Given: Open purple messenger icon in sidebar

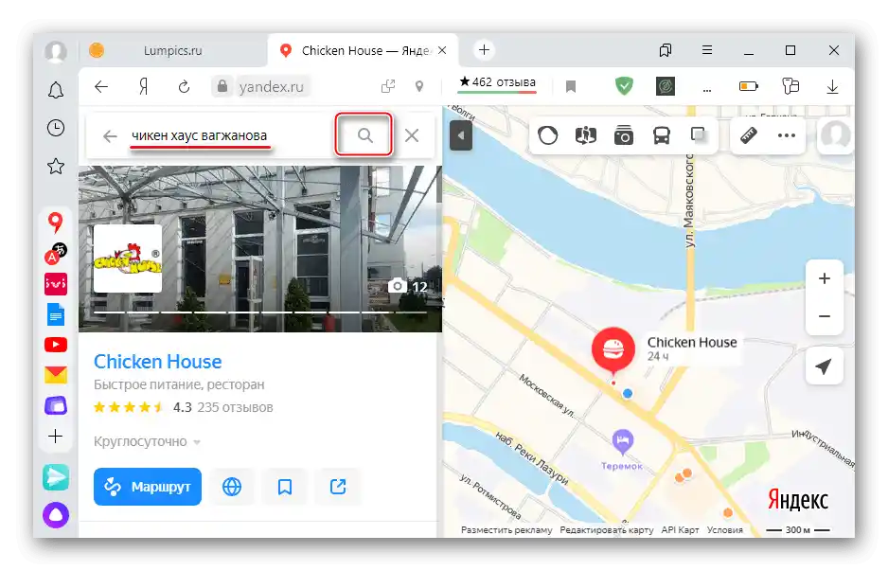Looking at the screenshot, I should coord(56,405).
